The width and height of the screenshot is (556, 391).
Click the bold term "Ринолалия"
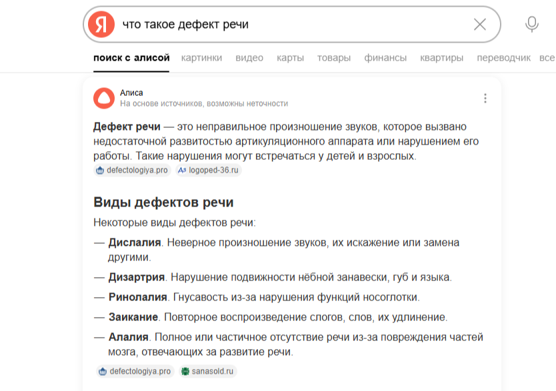pos(138,297)
